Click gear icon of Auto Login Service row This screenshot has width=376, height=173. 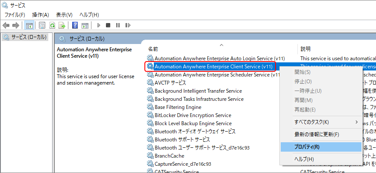tap(150, 58)
